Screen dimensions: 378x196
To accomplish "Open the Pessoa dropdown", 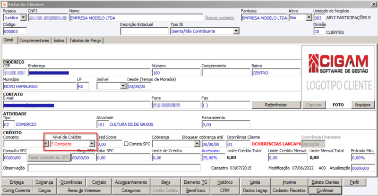I will pos(23,17).
